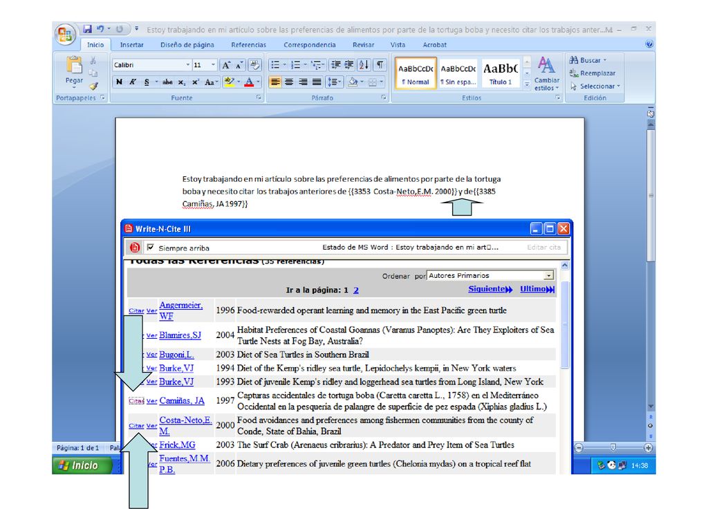This screenshot has height=531, width=708.
Task: Decrease the paragraph indent
Action: coord(335,65)
